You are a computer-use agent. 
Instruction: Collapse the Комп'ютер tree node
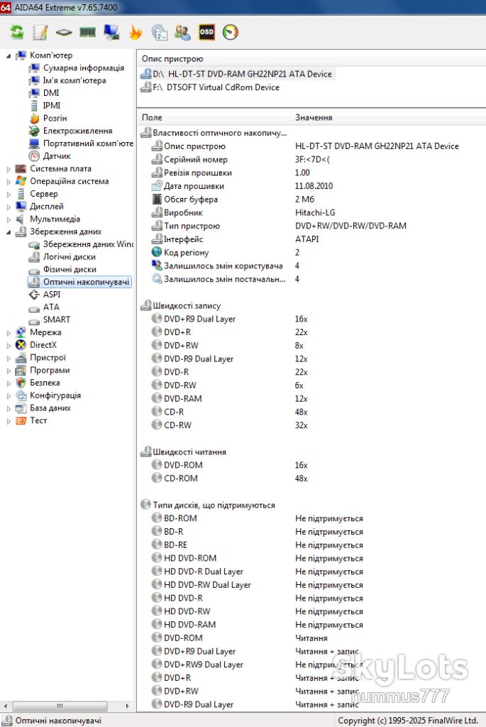[x=9, y=55]
